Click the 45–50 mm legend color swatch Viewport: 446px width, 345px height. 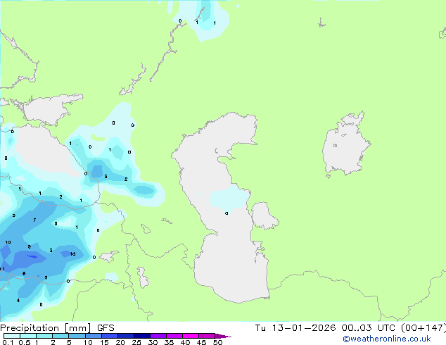[207, 336]
